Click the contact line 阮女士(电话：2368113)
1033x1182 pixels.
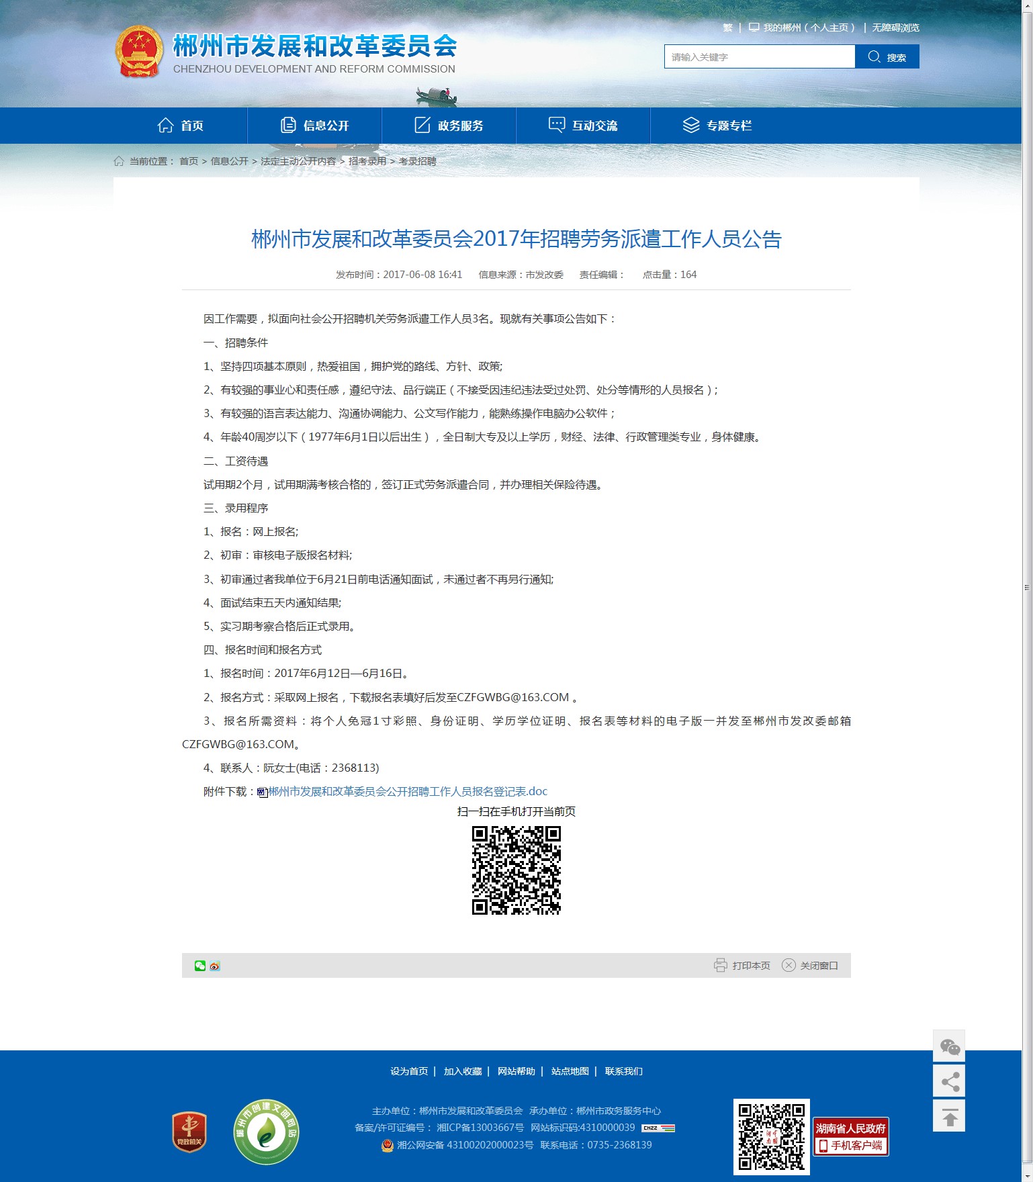coord(291,768)
